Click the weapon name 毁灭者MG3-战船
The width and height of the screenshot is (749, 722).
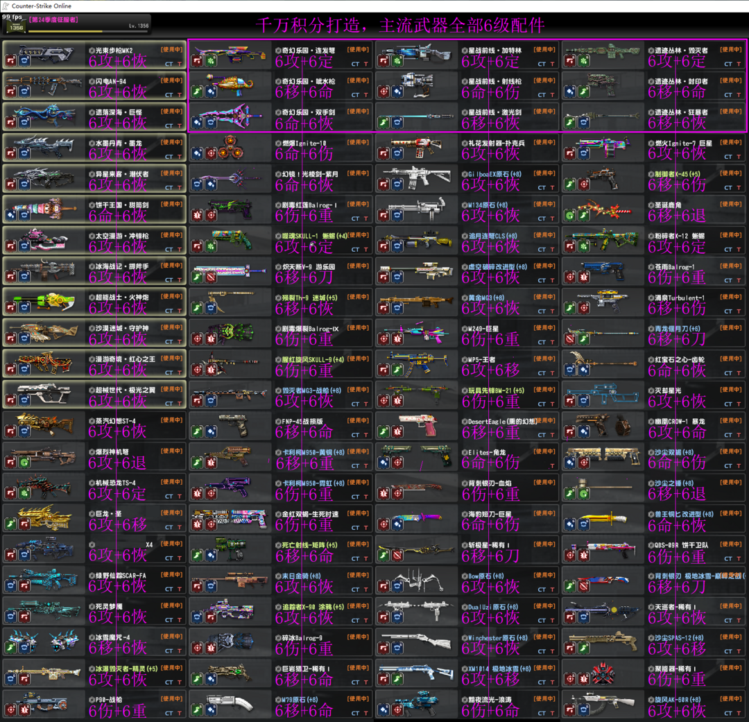click(x=311, y=390)
